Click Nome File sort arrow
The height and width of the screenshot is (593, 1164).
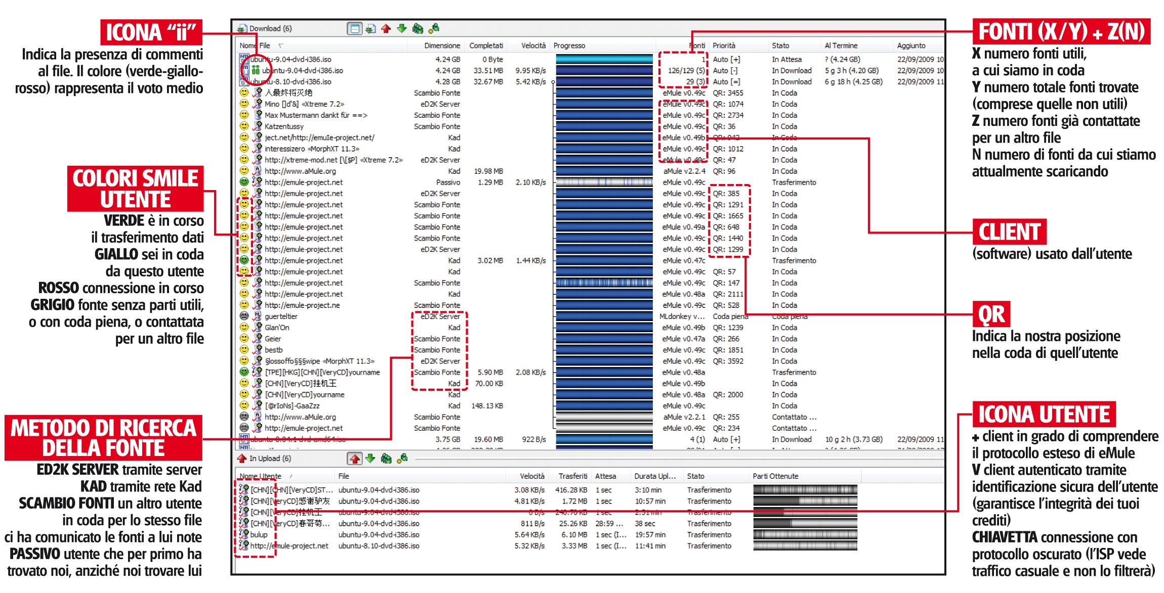point(281,45)
